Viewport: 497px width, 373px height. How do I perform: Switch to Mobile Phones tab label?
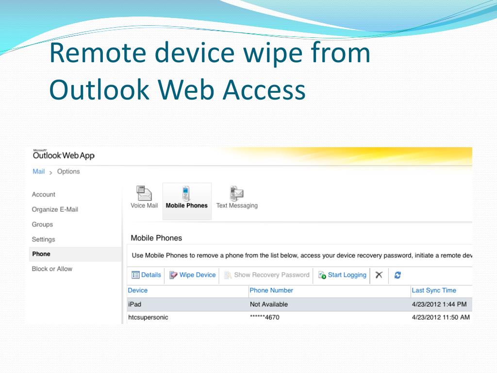pos(187,205)
